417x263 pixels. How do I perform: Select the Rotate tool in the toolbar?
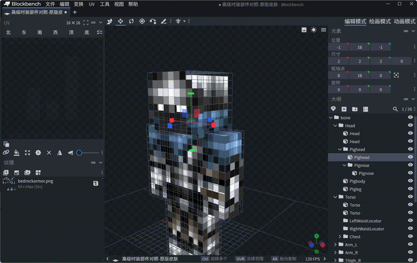click(131, 21)
